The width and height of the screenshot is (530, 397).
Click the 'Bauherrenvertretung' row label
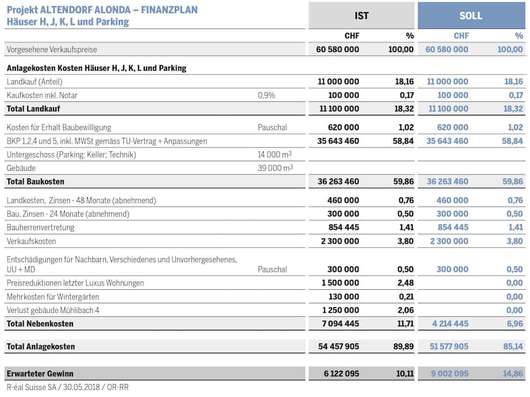(41, 227)
